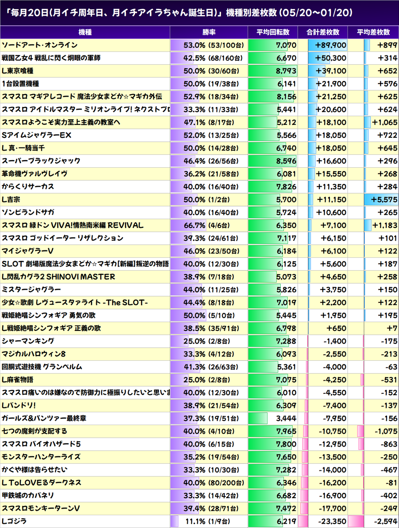The width and height of the screenshot is (399, 528).
Task: Select スマスロ マギアレコード row name
Action: point(82,96)
